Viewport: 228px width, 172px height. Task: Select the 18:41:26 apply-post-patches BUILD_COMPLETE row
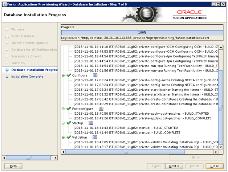[x=142, y=118]
